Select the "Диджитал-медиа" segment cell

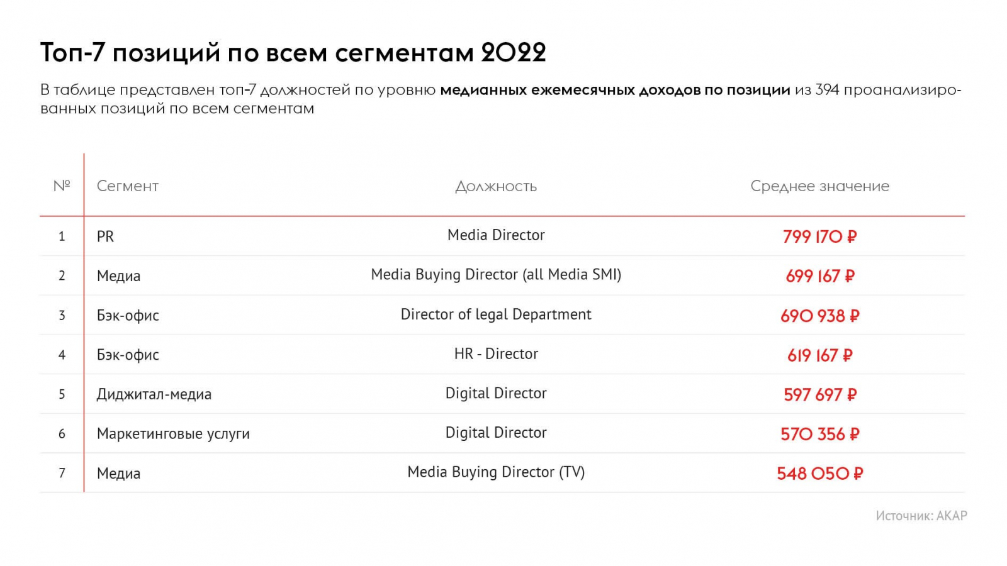click(154, 394)
